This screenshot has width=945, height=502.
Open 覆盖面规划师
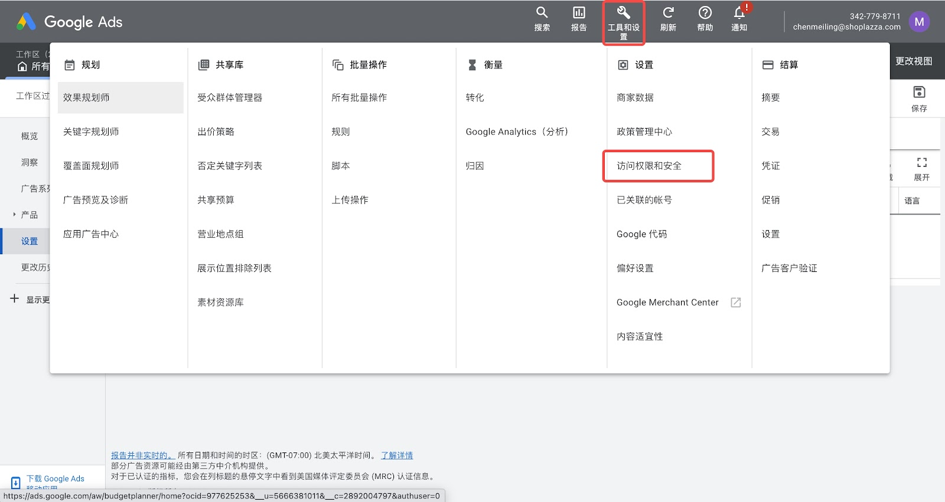coord(91,166)
